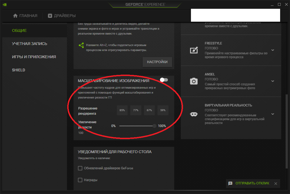Check the Награды notification box
Image resolution: width=290 pixels, height=194 pixels.
coord(80,180)
